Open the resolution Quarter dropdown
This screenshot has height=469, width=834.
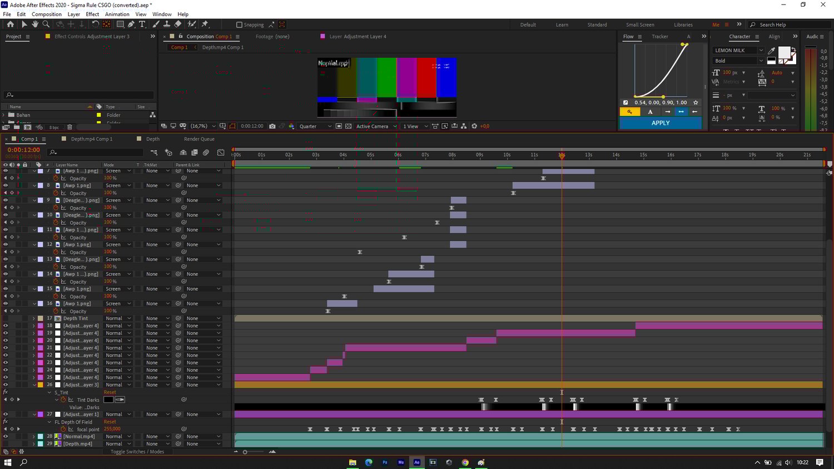pos(315,126)
